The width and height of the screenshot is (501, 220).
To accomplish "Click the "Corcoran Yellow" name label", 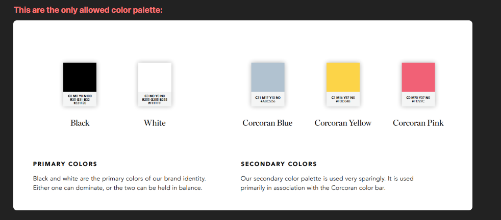I will coord(343,123).
